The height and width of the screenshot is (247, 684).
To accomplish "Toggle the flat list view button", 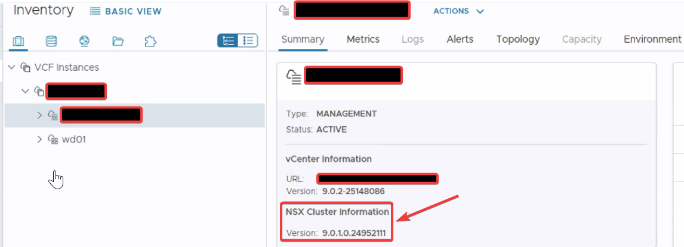I will coord(248,40).
